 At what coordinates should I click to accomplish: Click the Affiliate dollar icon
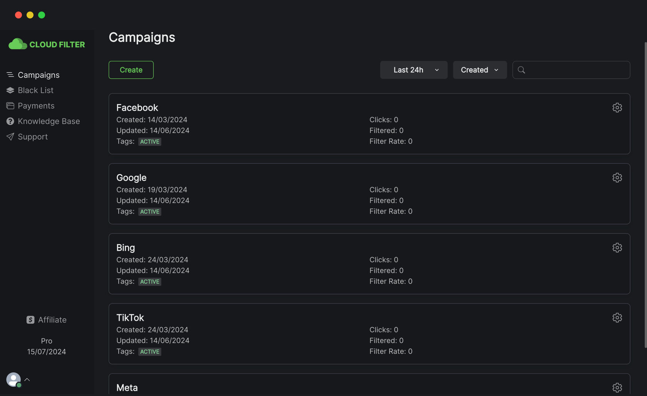click(30, 320)
